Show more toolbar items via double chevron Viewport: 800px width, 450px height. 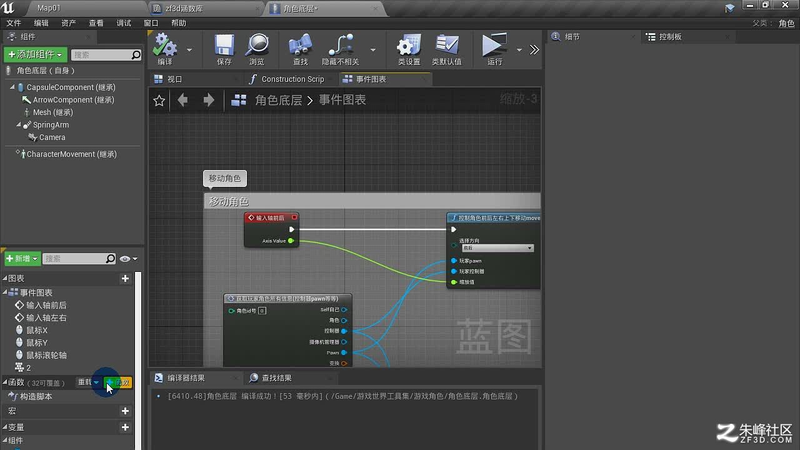[x=534, y=49]
